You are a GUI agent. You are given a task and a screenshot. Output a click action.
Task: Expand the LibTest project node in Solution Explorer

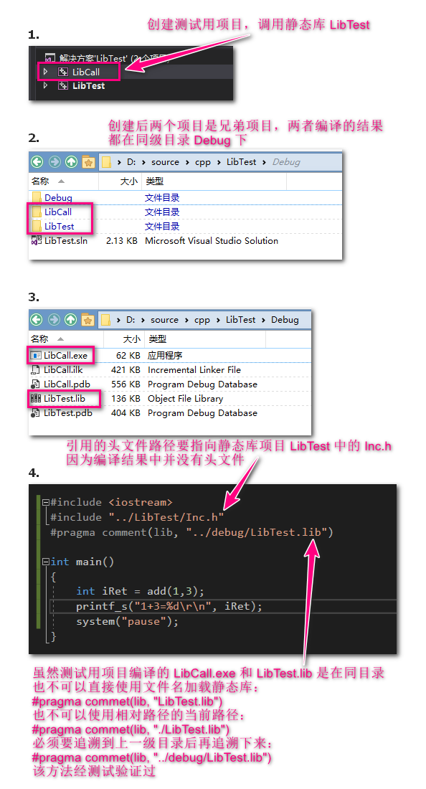pyautogui.click(x=45, y=85)
